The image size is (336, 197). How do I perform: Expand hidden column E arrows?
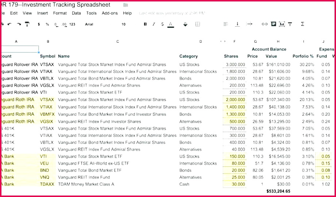[x=223, y=41]
